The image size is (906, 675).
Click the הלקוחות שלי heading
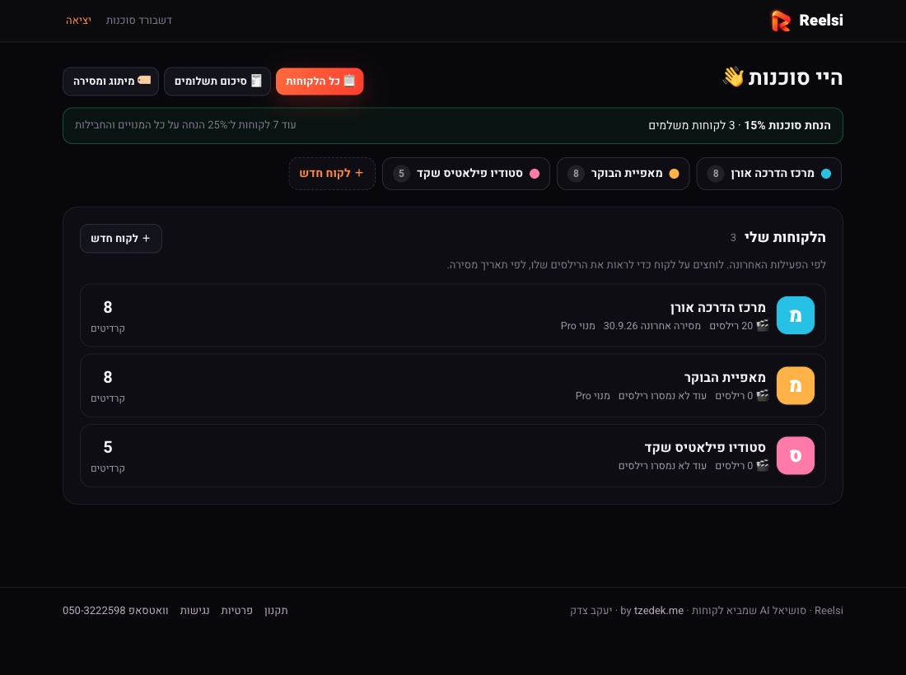point(785,237)
